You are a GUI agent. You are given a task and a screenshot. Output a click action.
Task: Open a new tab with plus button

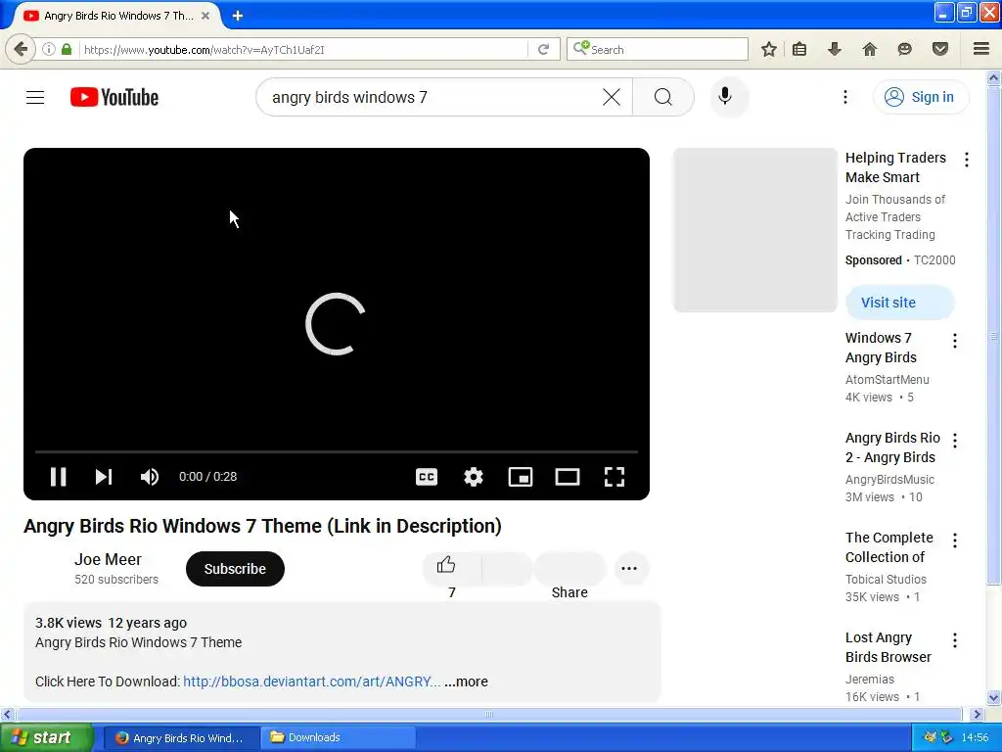[x=238, y=16]
